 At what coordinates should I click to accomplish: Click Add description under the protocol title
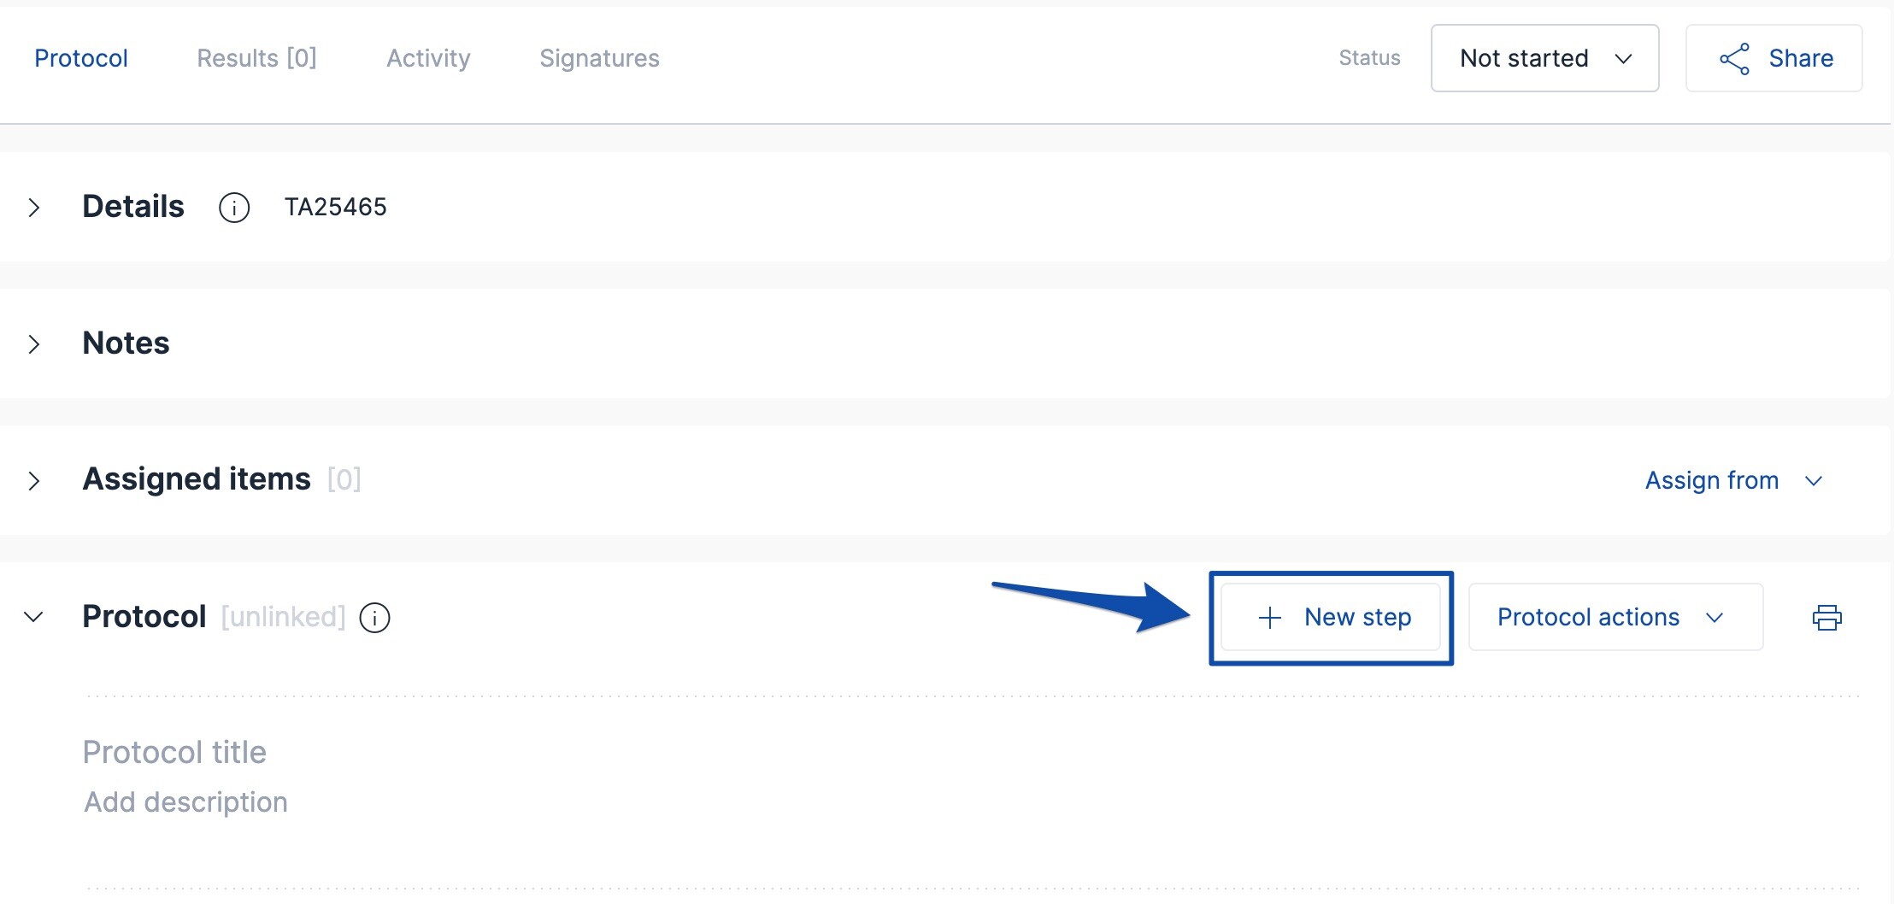tap(185, 801)
